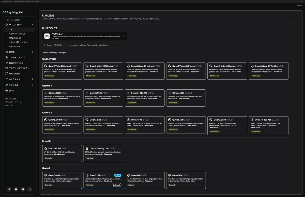Select the Qwen3 Vision 8B Thinking card

268,71
